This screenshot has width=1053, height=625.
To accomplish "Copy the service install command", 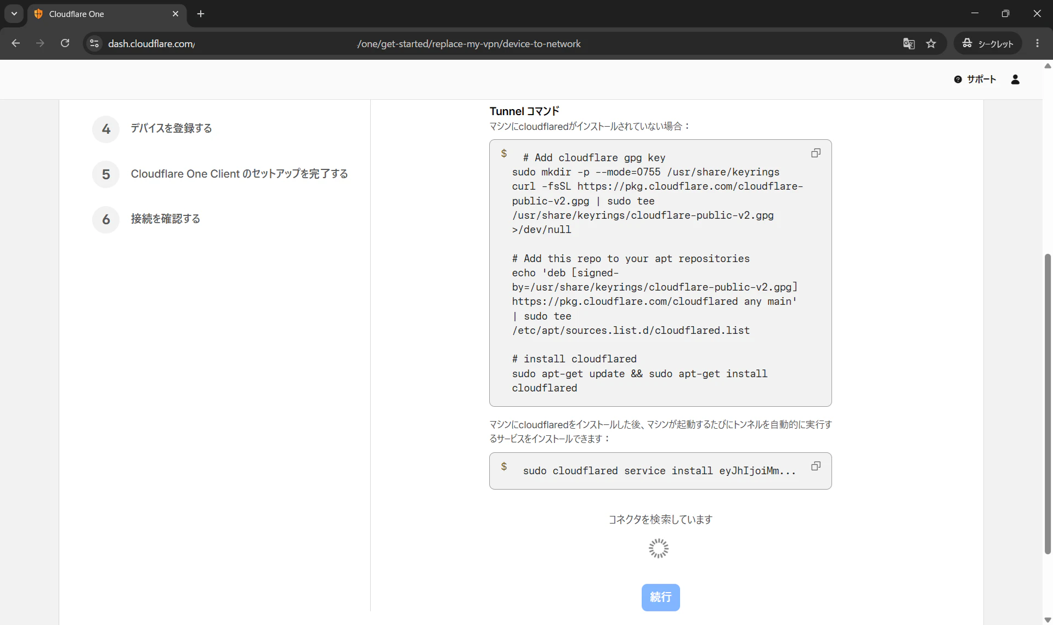I will 816,467.
